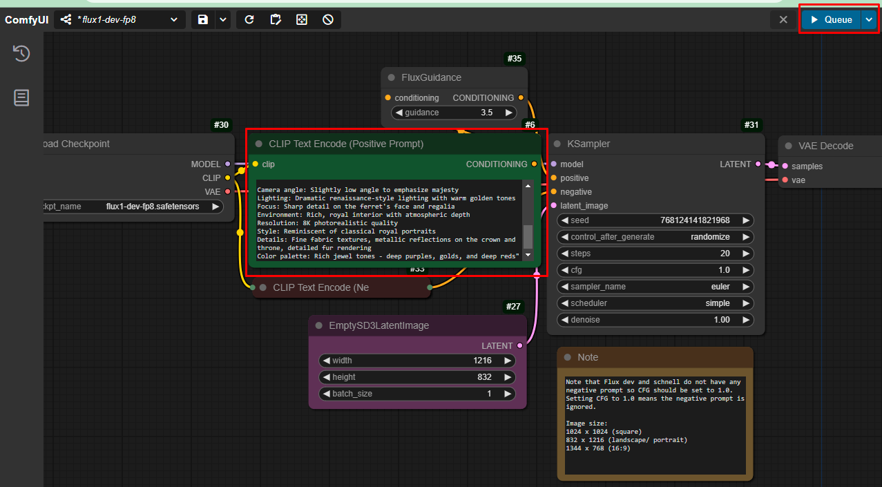Image resolution: width=882 pixels, height=487 pixels.
Task: Click the Refresh icon in the top toolbar
Action: click(249, 19)
